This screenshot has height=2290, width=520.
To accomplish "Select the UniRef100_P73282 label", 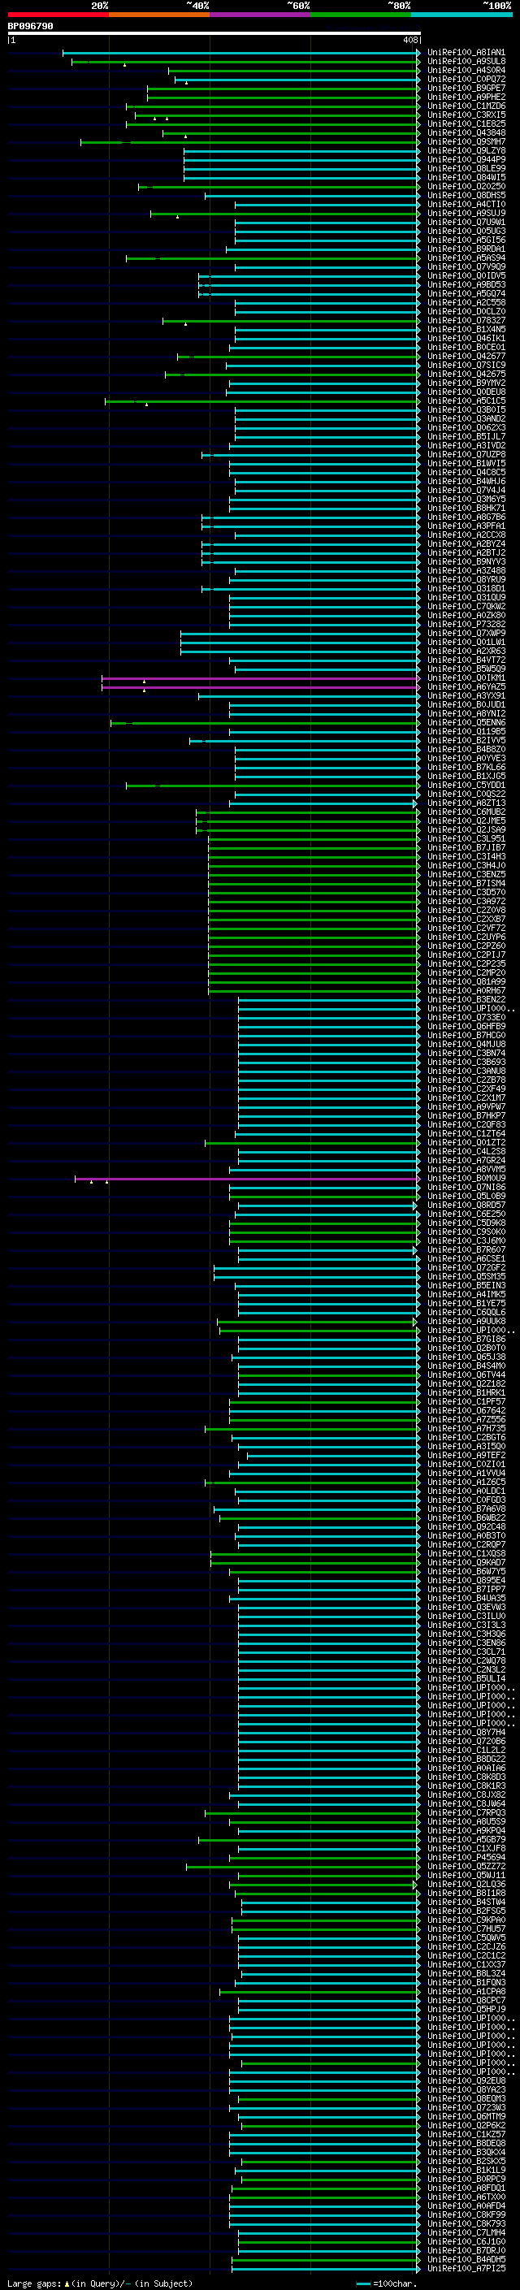I will coord(466,624).
